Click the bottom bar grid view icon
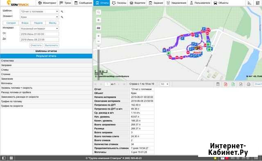Screen dimensions: 262x161 pyautogui.click(x=11, y=158)
